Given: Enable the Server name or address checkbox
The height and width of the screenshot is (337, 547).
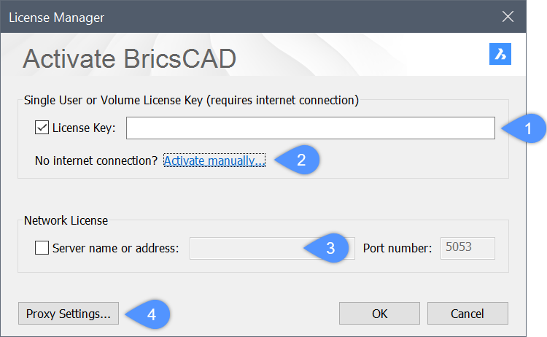Looking at the screenshot, I should click(42, 248).
